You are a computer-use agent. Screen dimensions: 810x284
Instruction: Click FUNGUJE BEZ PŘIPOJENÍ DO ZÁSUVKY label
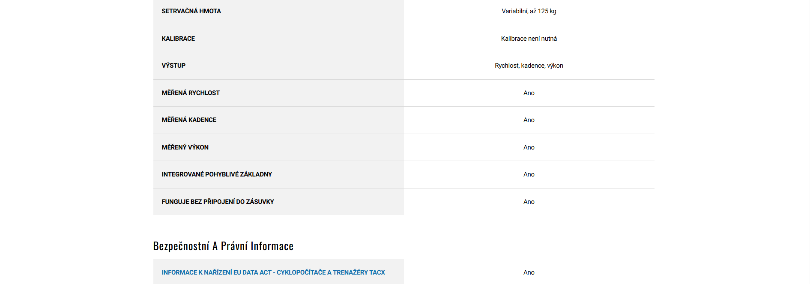(218, 202)
